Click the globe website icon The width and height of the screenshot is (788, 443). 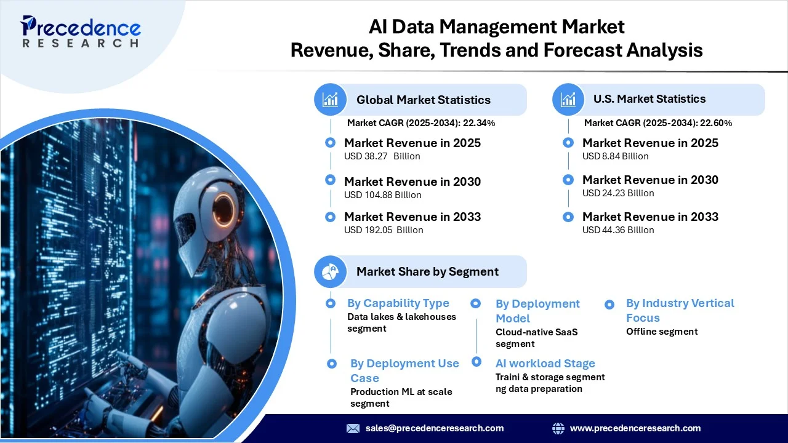tap(558, 428)
